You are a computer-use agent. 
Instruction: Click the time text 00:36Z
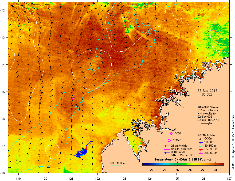[x=207, y=94]
